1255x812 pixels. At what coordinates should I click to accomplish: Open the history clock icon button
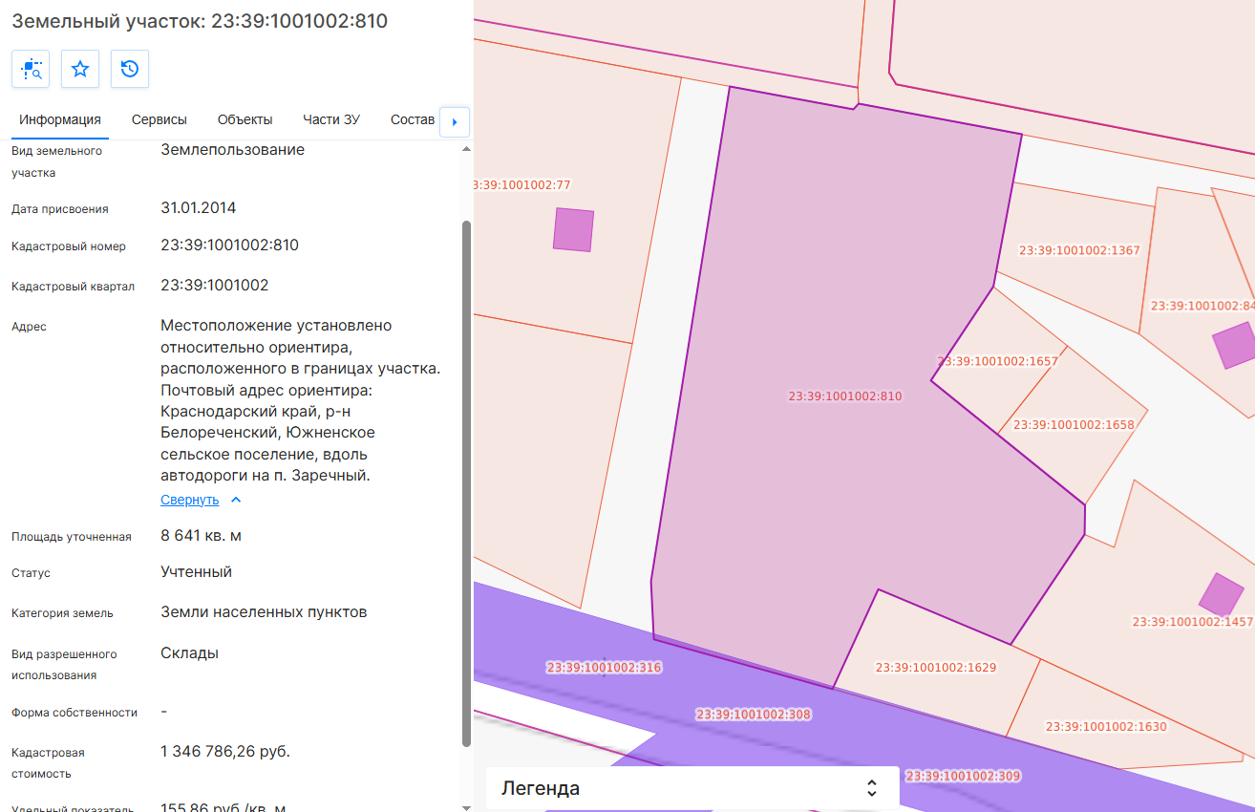coord(130,69)
